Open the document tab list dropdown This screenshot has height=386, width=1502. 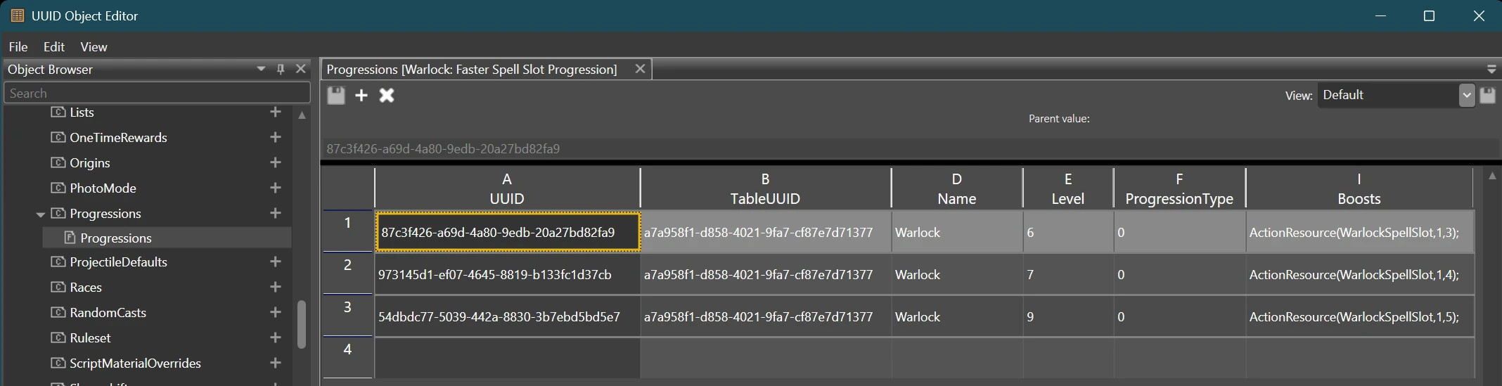(1491, 70)
